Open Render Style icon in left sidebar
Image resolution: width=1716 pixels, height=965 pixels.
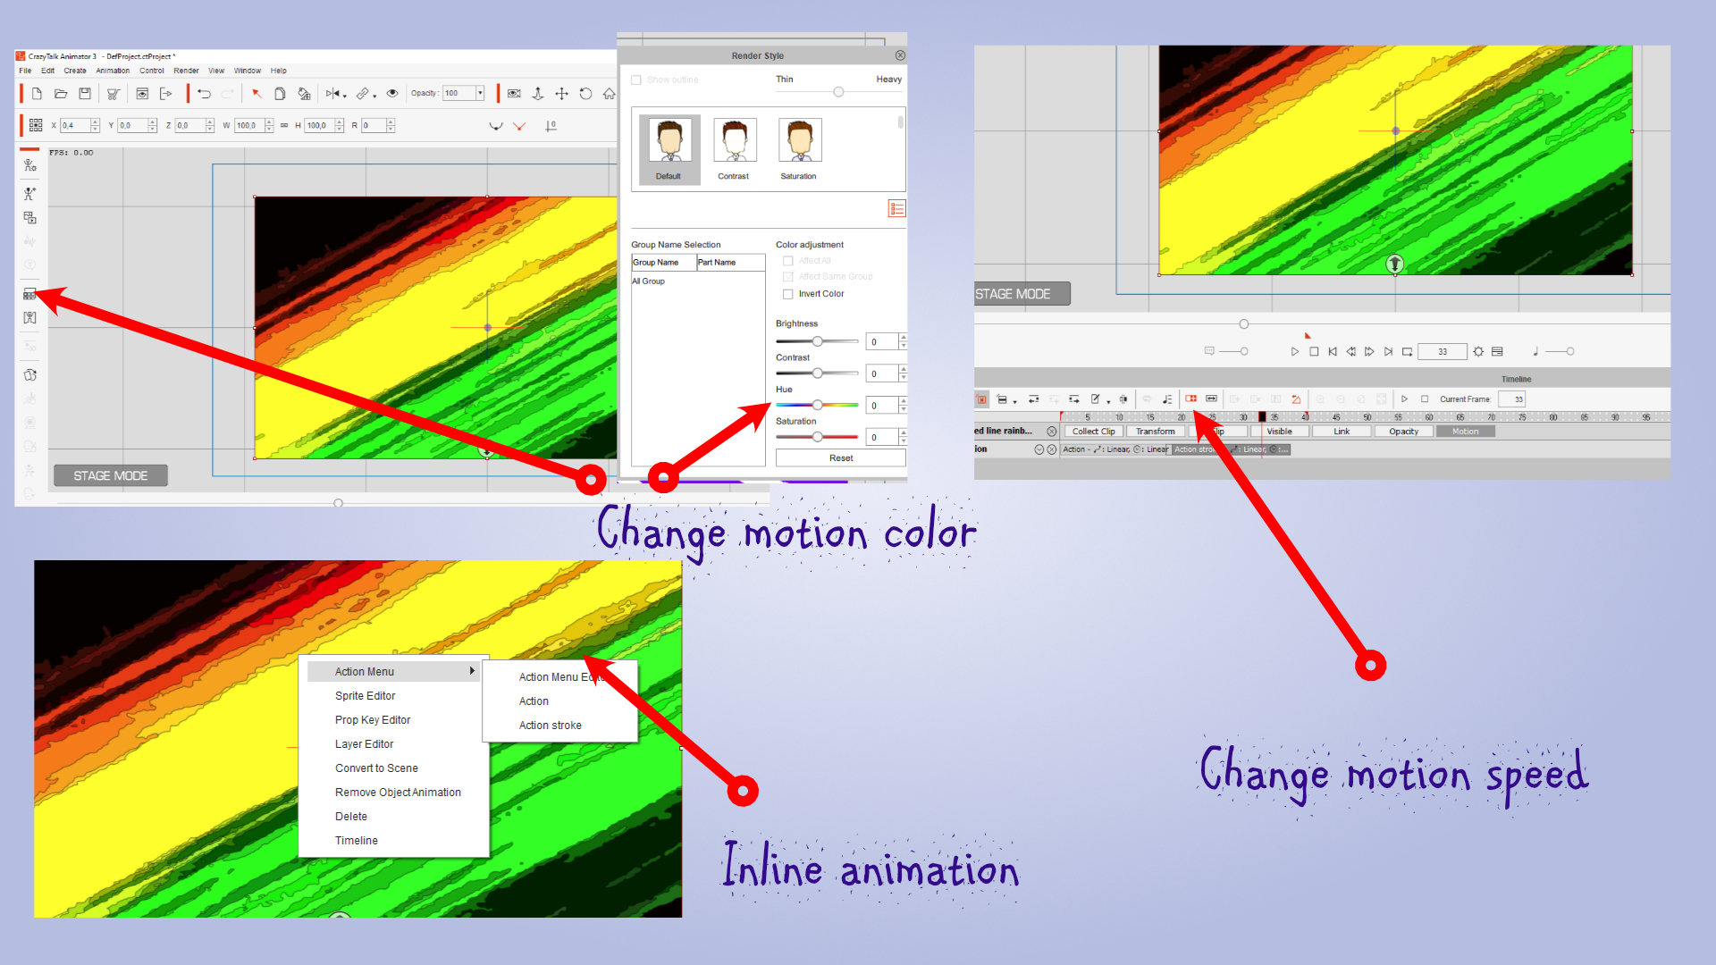click(x=29, y=293)
